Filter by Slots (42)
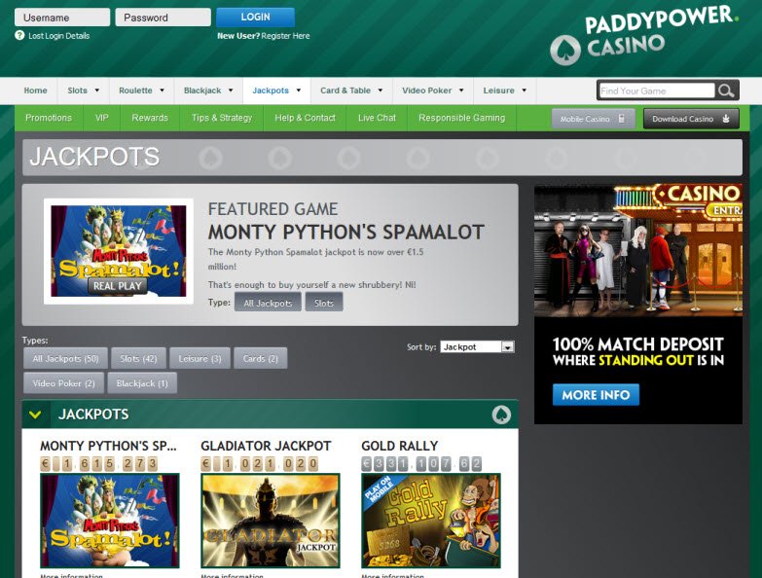Viewport: 762px width, 578px height. tap(138, 358)
